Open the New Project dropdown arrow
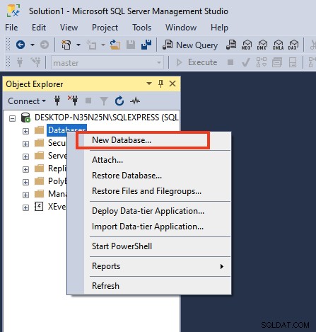The width and height of the screenshot is (316, 332). [x=78, y=45]
